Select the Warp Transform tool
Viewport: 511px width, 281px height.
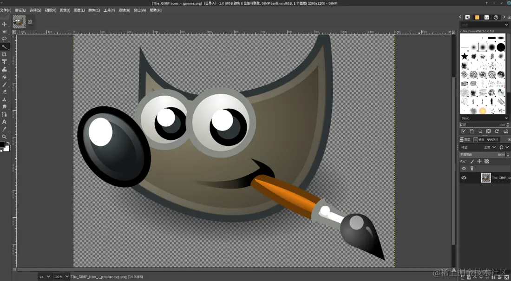tap(4, 69)
